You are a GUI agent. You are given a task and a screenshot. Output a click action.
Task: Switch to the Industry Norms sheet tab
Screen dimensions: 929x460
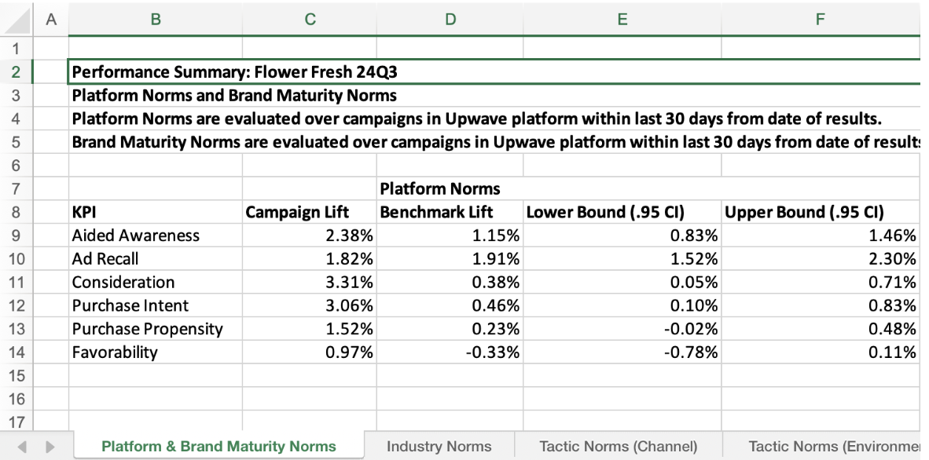[x=439, y=447]
